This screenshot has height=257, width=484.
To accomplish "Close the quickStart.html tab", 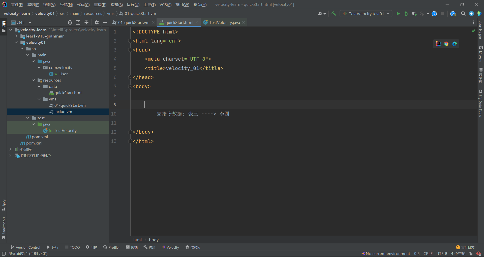I will (197, 22).
